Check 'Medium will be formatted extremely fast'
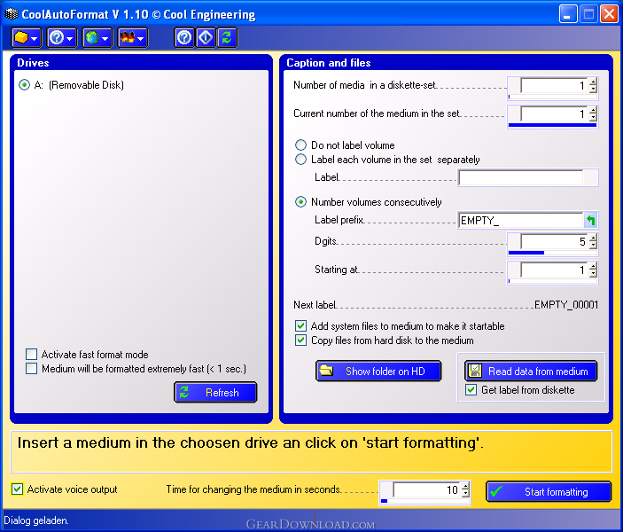 (136, 369)
